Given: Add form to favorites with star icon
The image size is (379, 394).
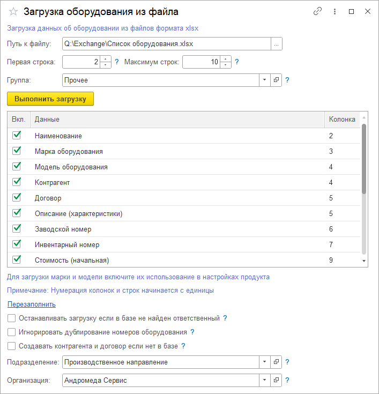Looking at the screenshot, I should [13, 11].
